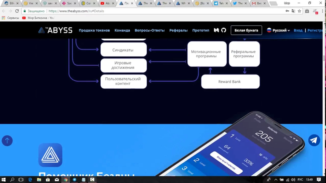Click the saved password key icon
This screenshot has width=326, height=183.
(x=287, y=11)
